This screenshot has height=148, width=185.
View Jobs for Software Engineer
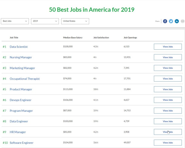[168, 143]
